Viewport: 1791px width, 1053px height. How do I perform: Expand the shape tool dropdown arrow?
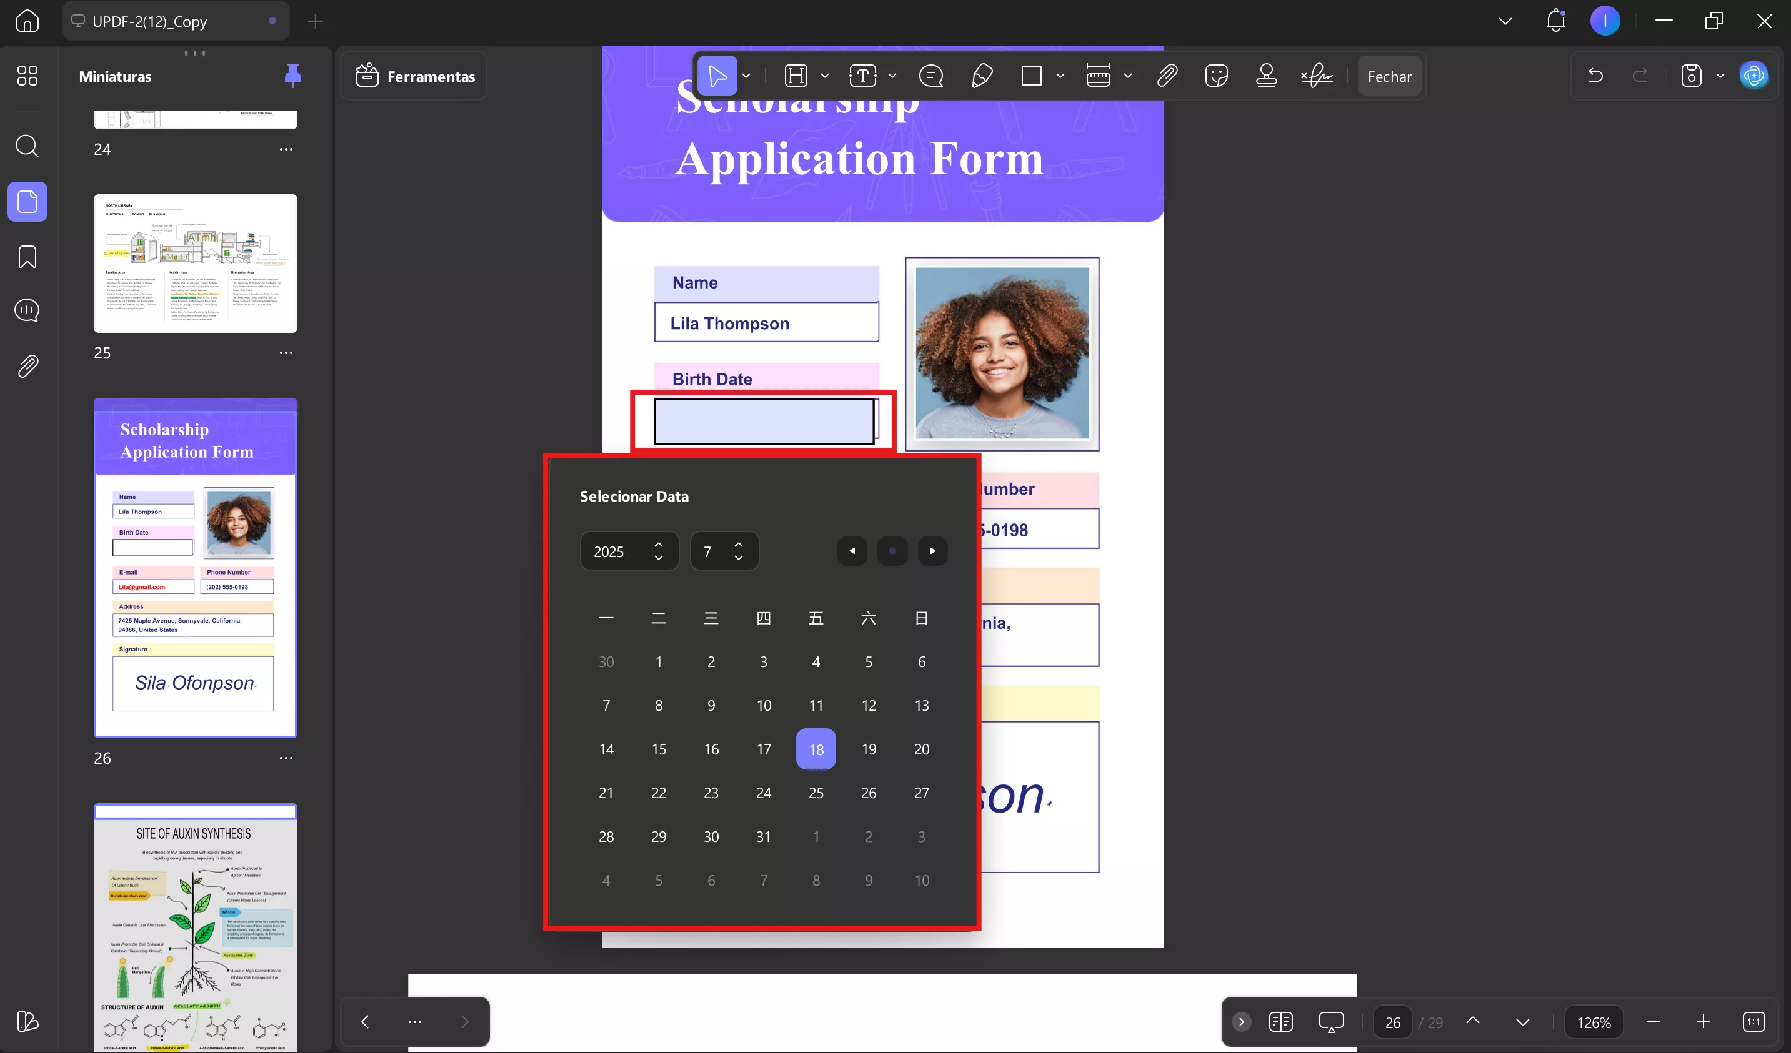click(1060, 76)
